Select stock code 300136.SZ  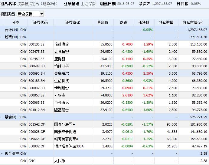coord(36,44)
